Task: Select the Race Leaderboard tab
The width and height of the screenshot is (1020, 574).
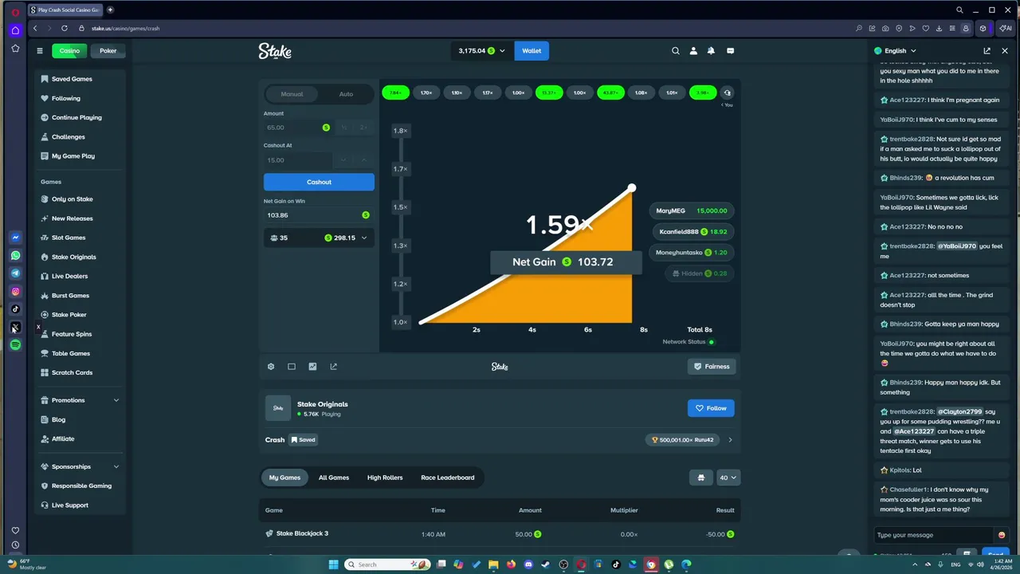Action: point(448,478)
